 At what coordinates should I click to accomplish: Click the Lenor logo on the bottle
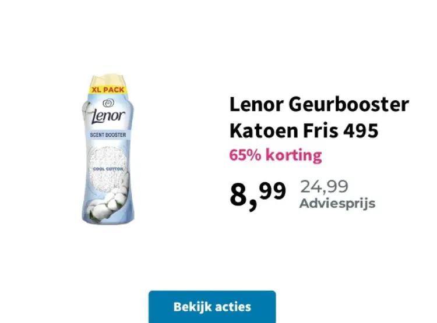click(109, 116)
